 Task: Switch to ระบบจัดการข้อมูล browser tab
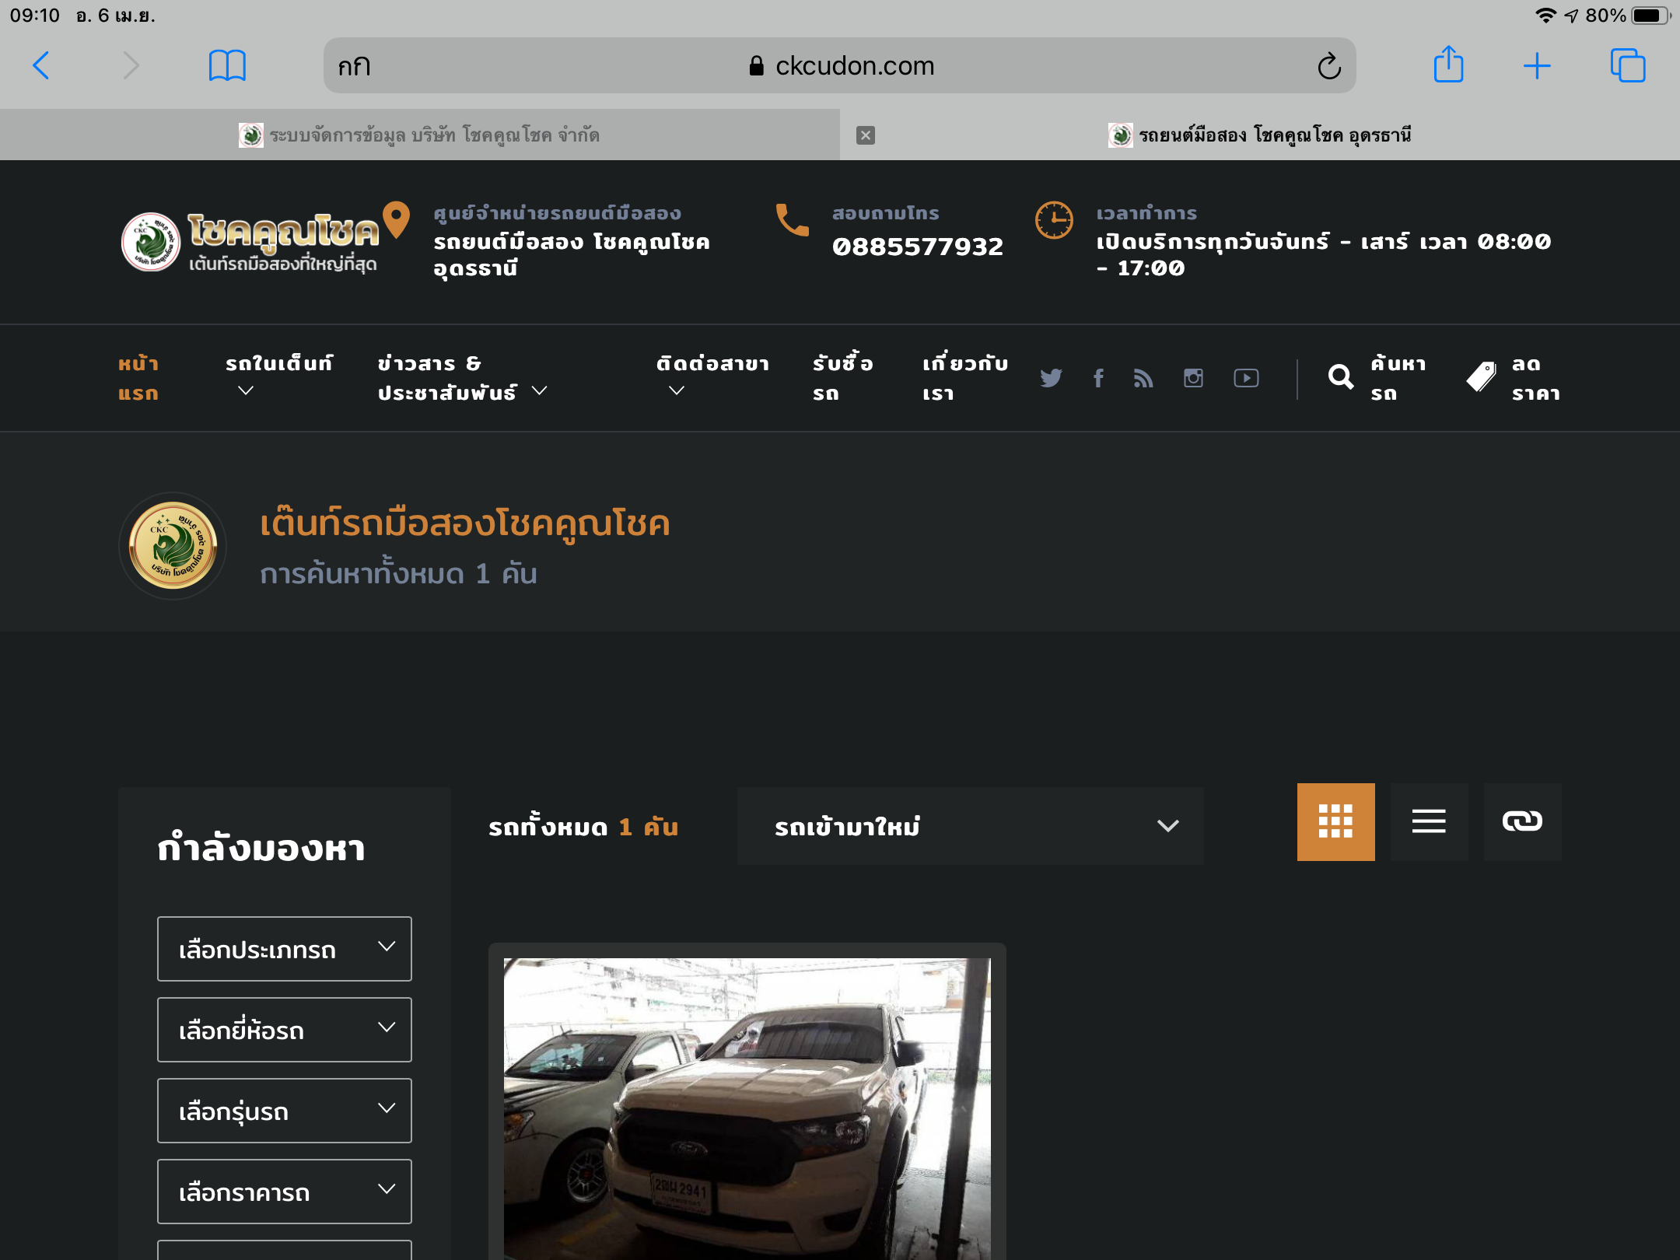420,135
